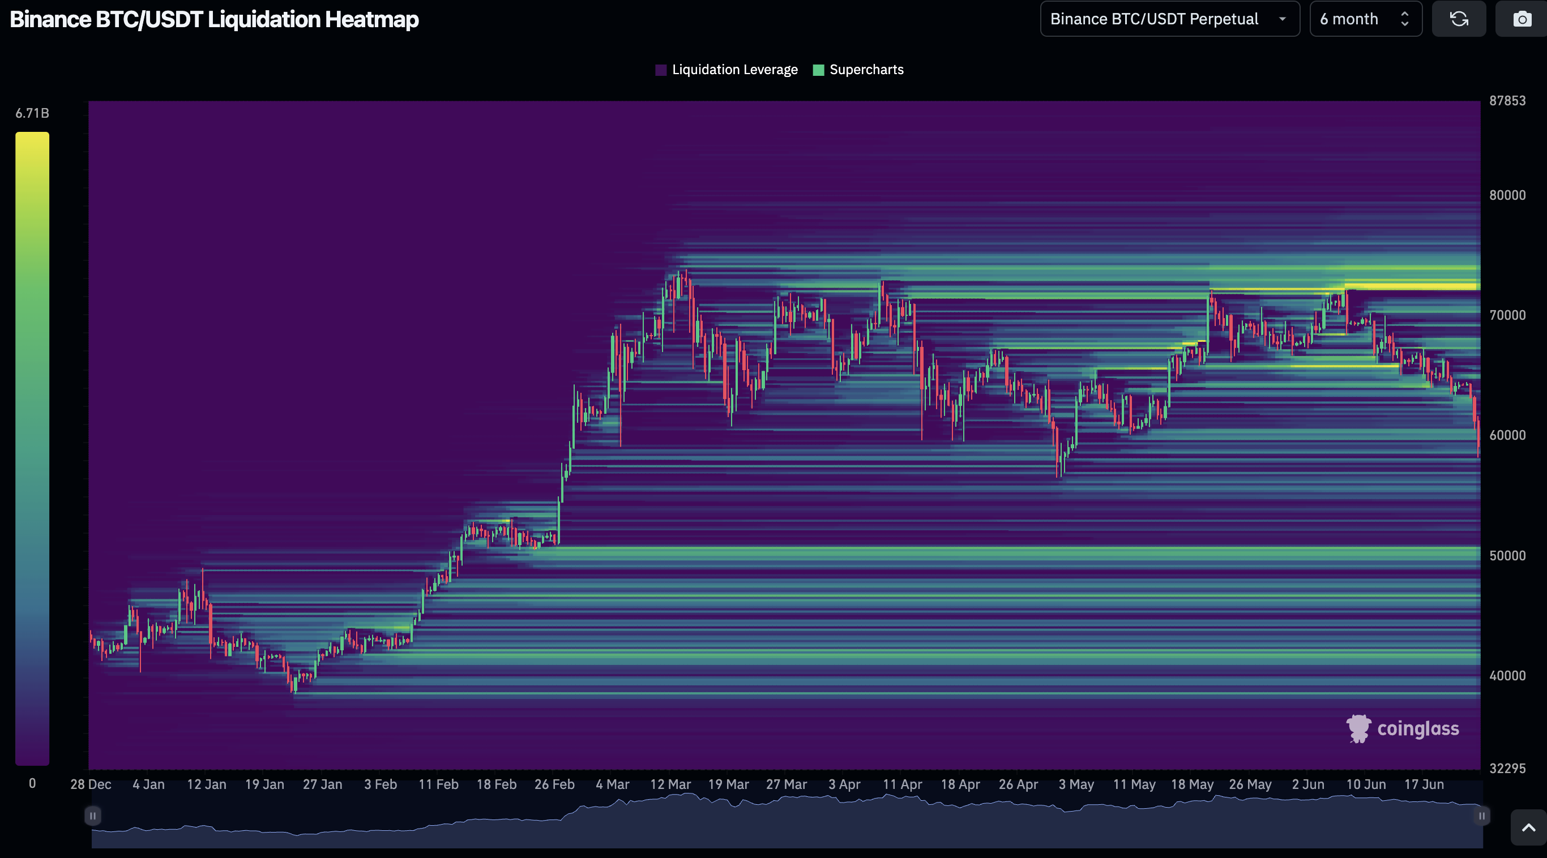
Task: Click the green Supercharts legend square
Action: (818, 70)
